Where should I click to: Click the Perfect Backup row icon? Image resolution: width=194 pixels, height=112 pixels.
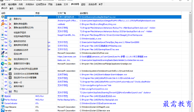click(3, 100)
